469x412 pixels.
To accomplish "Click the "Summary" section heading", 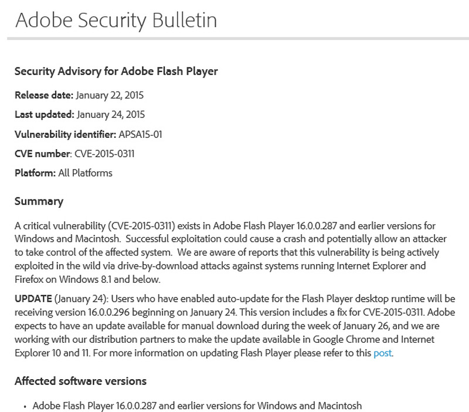I will pos(39,201).
